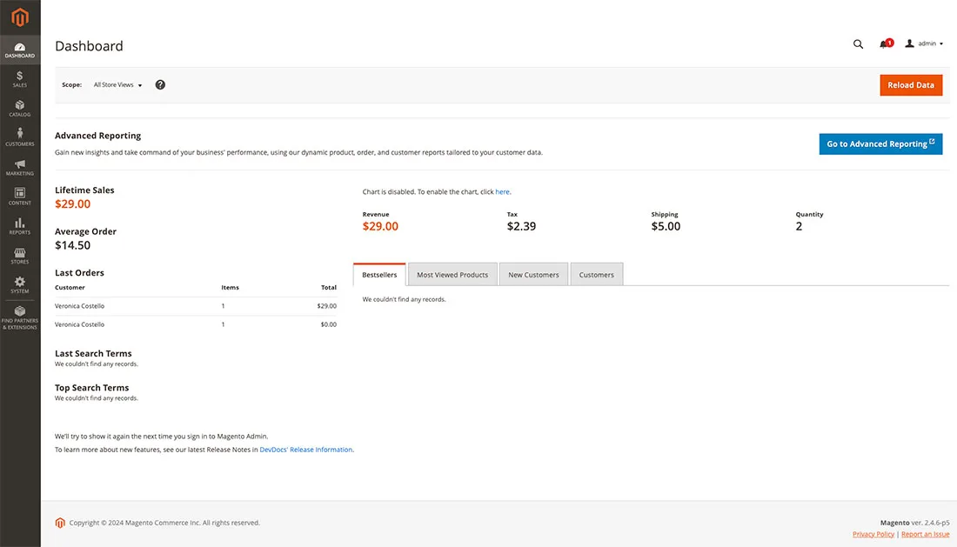
Task: Click the Advanced Reporting heading
Action: pos(97,136)
